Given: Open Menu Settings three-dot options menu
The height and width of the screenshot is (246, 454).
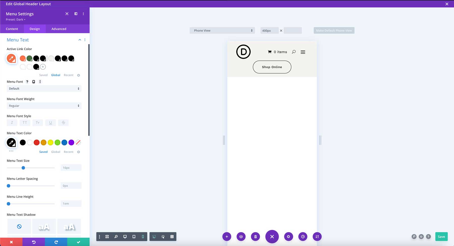Looking at the screenshot, I should click(83, 14).
